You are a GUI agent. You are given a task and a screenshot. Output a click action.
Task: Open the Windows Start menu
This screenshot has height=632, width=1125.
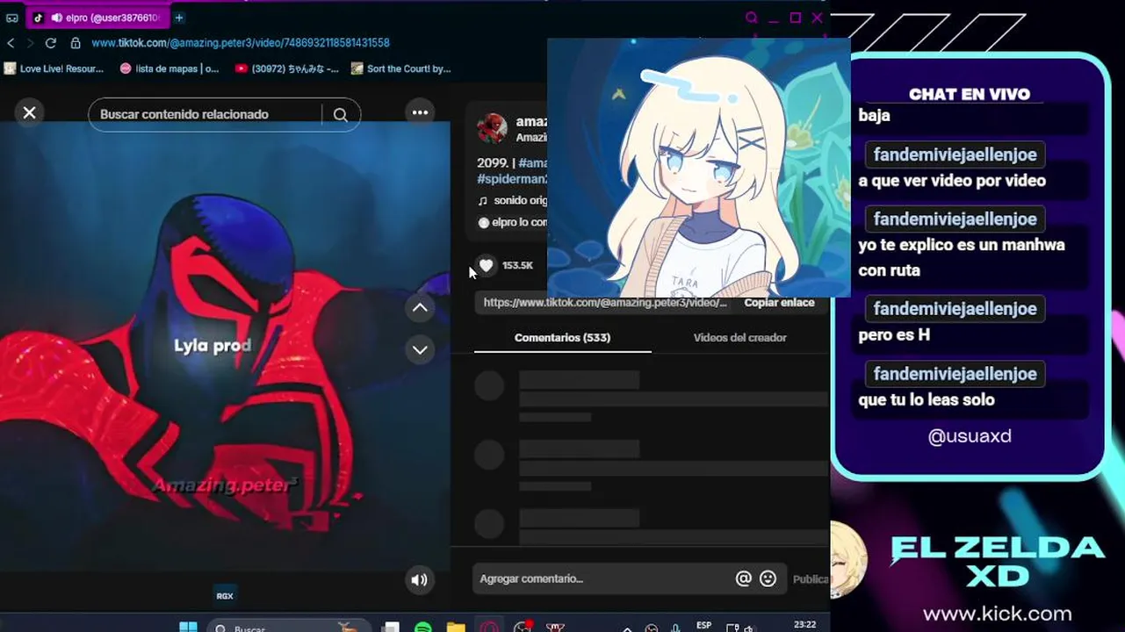coord(188,628)
